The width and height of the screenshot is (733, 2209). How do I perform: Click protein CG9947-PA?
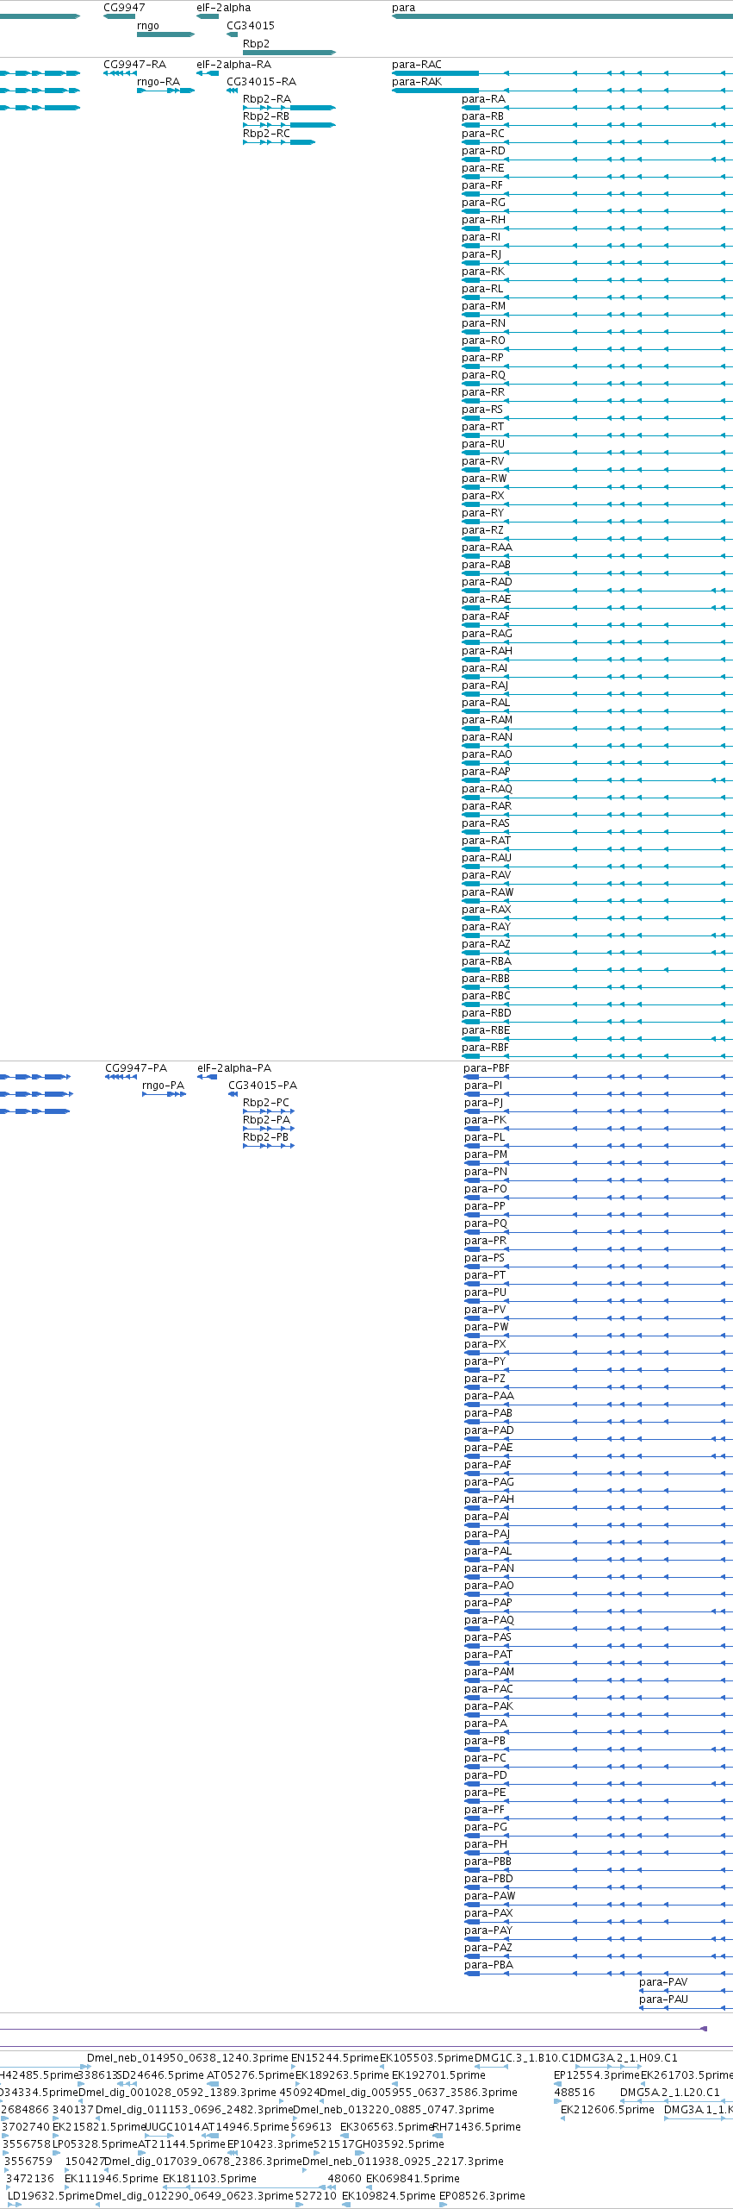[136, 1068]
